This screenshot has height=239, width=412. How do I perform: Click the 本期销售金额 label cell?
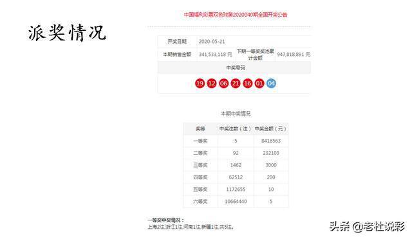(x=177, y=55)
